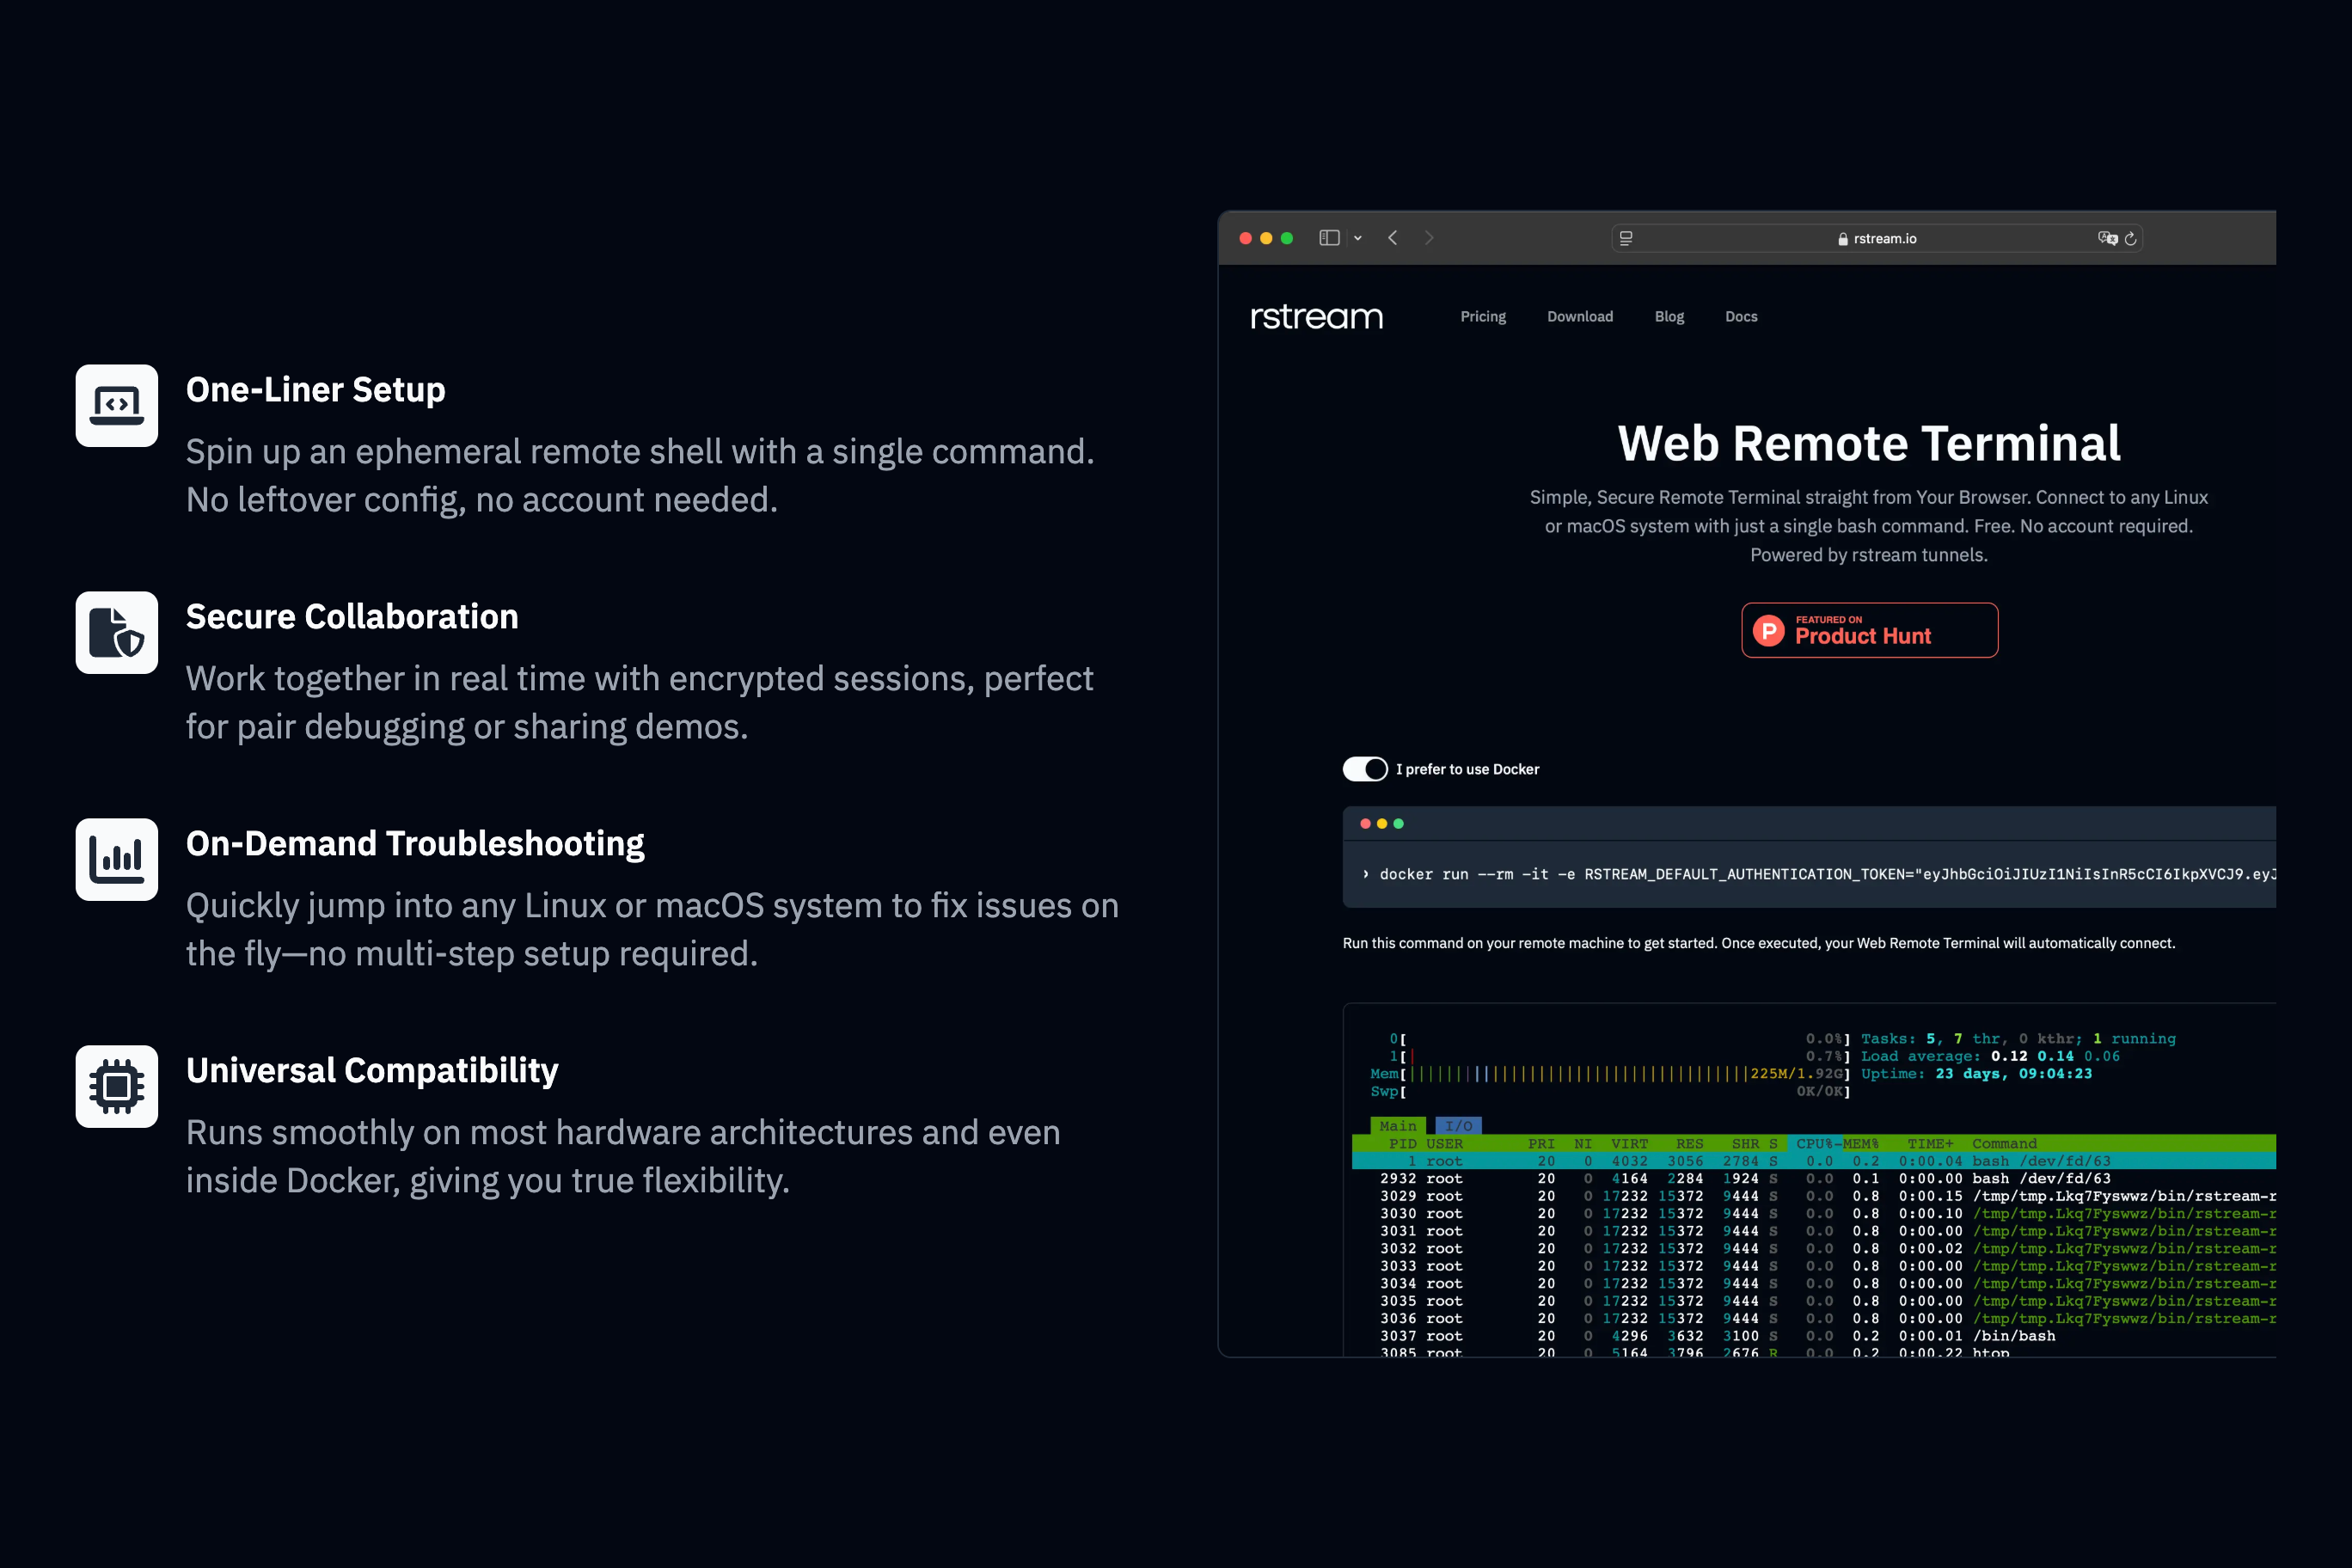Click the lock icon beside rstream.io
Image resolution: width=2352 pixels, height=1568 pixels.
click(x=1843, y=238)
